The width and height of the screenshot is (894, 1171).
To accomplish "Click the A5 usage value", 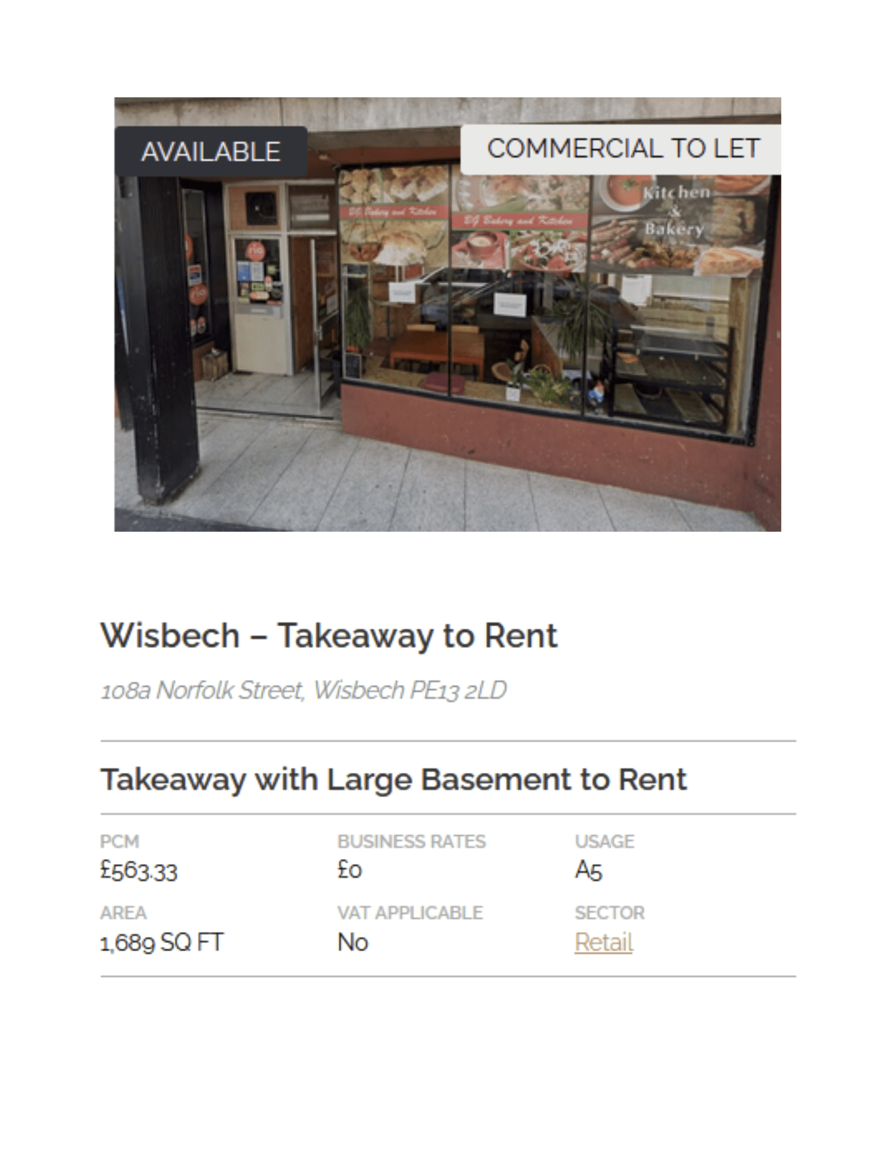I will click(589, 870).
